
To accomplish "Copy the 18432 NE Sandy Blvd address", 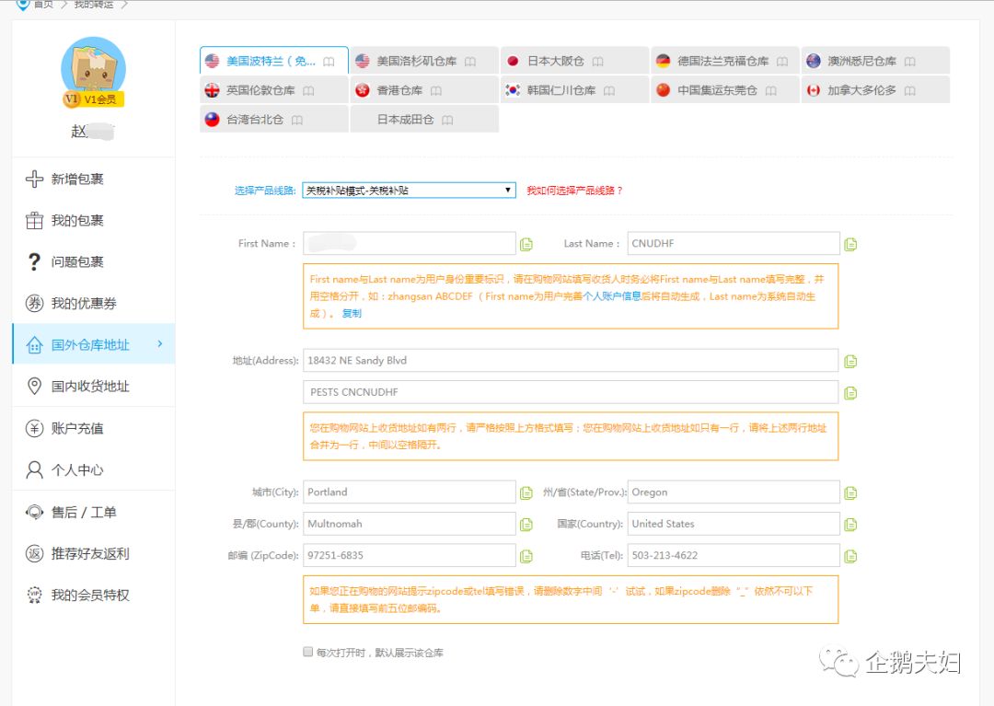I will [x=850, y=361].
